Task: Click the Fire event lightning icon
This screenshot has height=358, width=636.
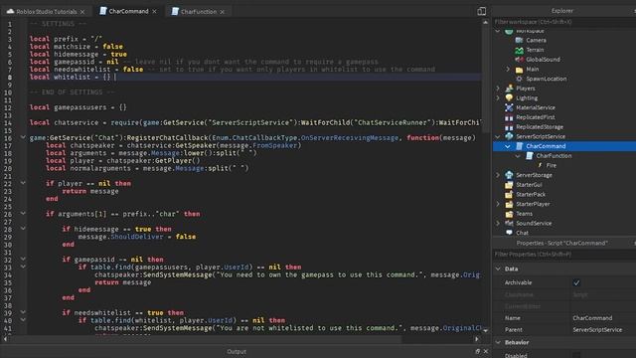Action: pos(540,166)
